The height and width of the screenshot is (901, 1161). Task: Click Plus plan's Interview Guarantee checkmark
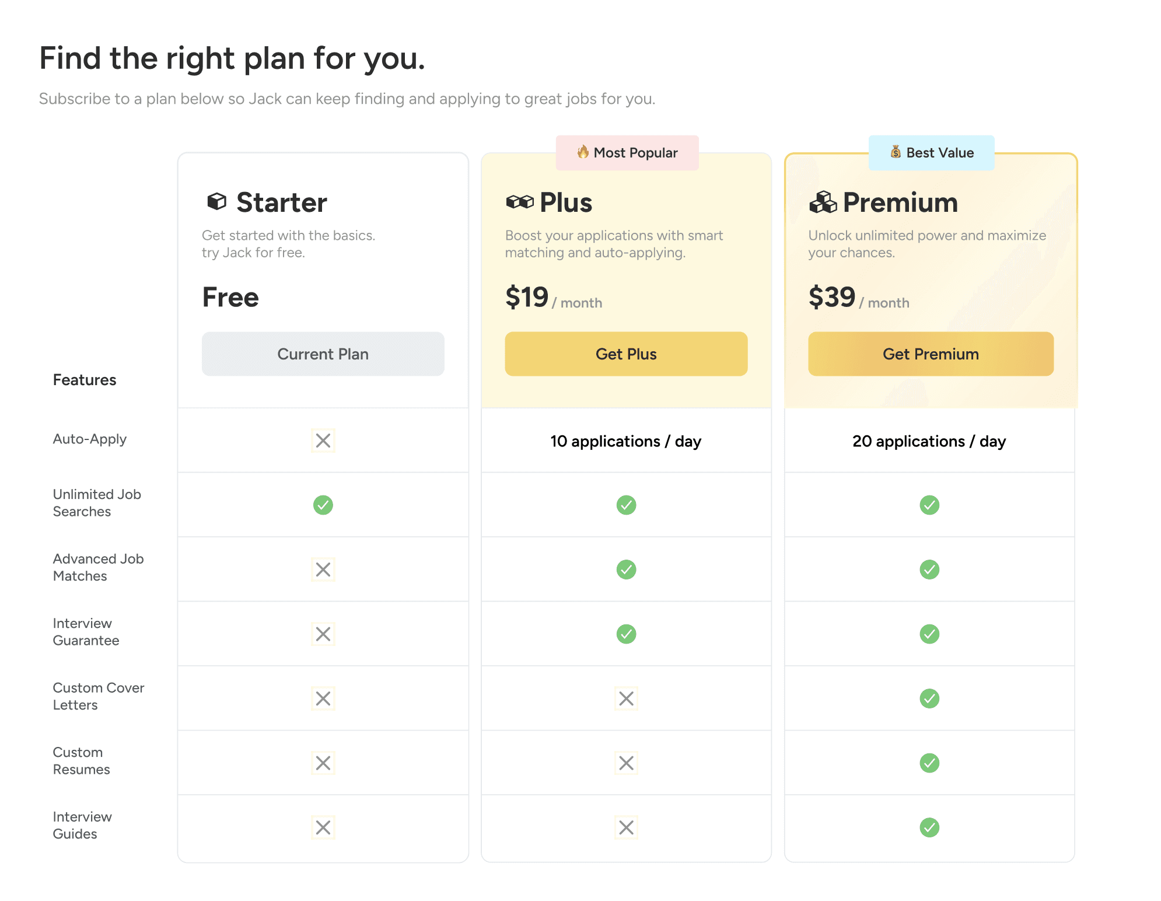pyautogui.click(x=626, y=634)
